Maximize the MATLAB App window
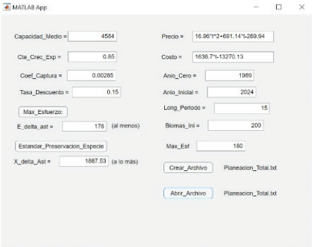 279,7
